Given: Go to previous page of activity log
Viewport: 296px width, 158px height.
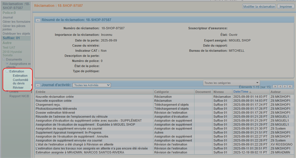Looking at the screenshot, I should 280,86.
